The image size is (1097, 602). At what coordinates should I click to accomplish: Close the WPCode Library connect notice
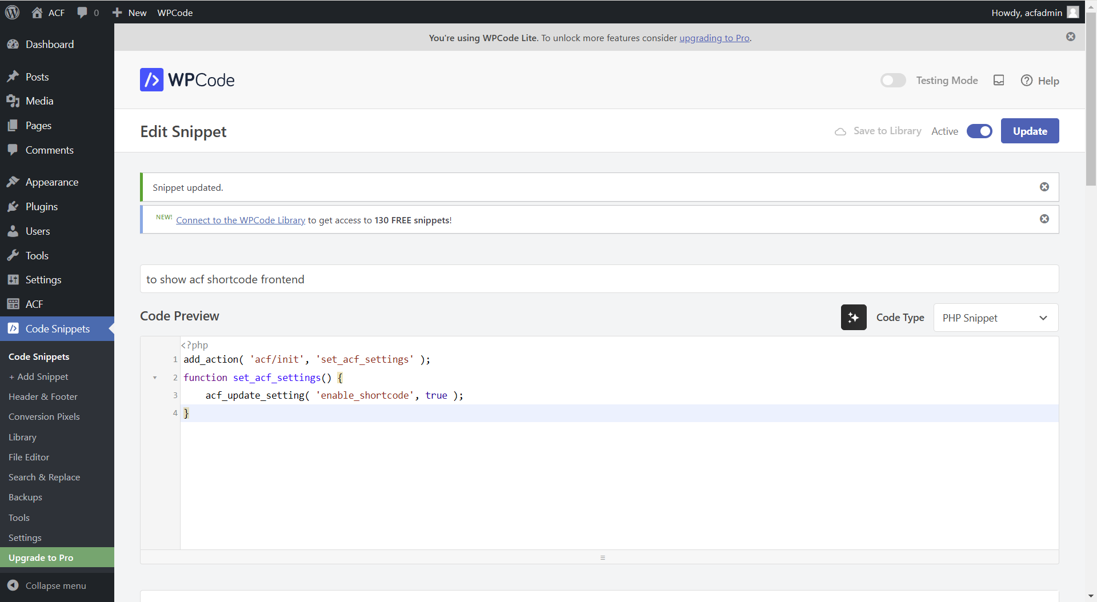[1044, 219]
